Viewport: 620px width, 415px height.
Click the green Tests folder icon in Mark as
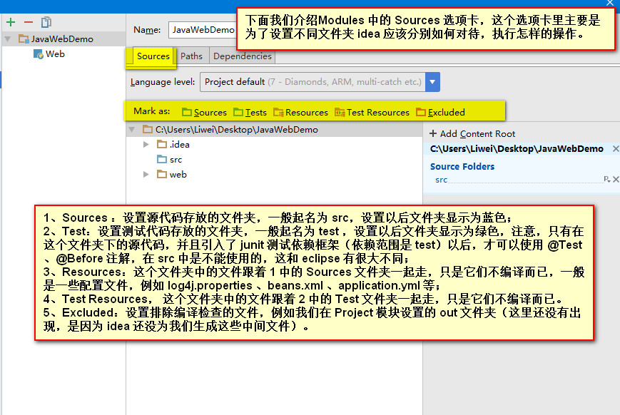[x=238, y=112]
